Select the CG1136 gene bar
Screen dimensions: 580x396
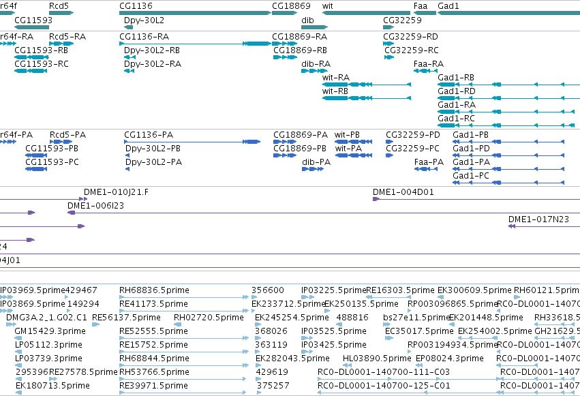pos(195,13)
